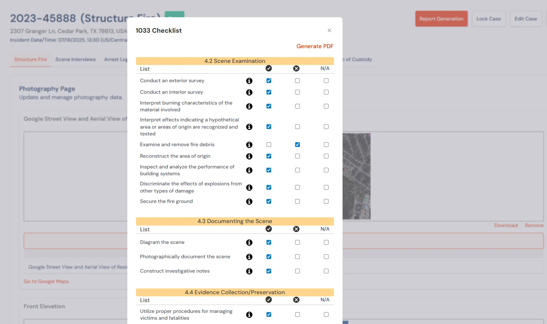Open info for Construct investigative notes

coord(249,271)
